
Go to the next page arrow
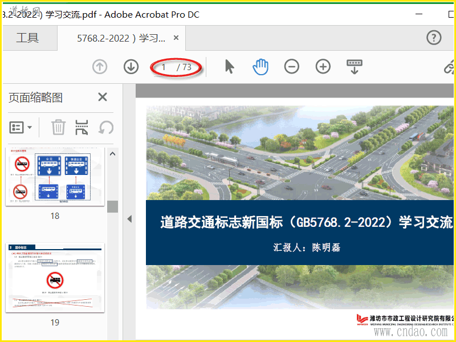pyautogui.click(x=131, y=67)
